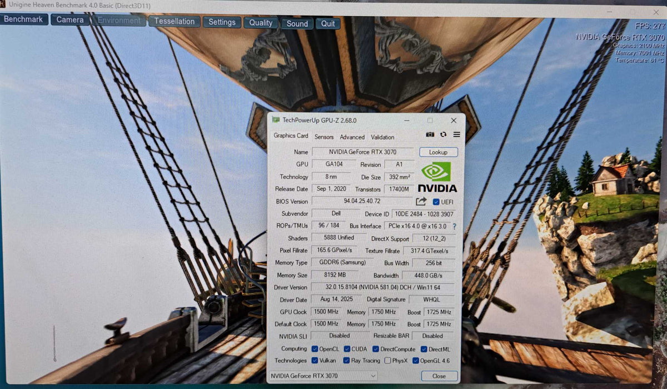The height and width of the screenshot is (389, 667).
Task: Toggle the Ray Tracing checkbox
Action: click(x=347, y=361)
